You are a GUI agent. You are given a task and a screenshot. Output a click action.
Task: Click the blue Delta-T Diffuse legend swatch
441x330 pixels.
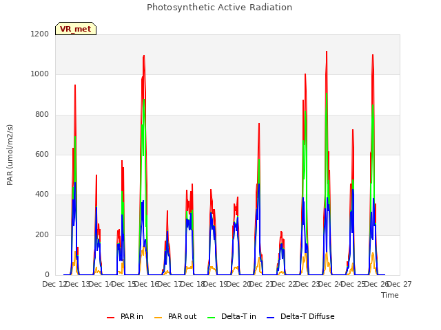(x=270, y=318)
